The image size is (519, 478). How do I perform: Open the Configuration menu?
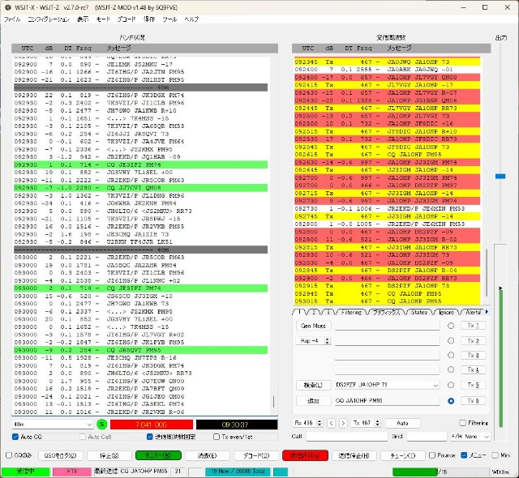point(49,19)
